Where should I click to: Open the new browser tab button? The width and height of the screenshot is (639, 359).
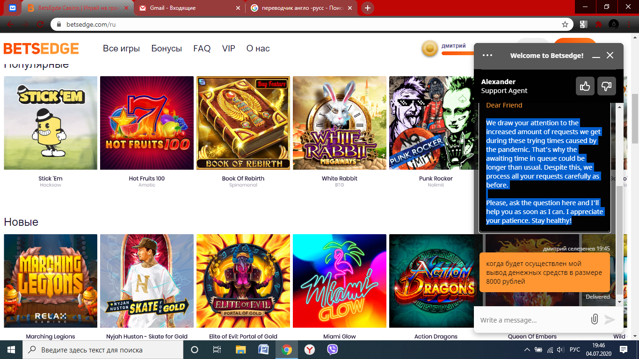(x=368, y=8)
